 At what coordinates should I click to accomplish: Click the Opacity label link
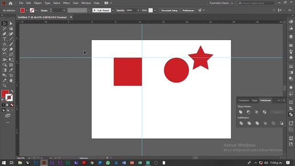(x=120, y=10)
